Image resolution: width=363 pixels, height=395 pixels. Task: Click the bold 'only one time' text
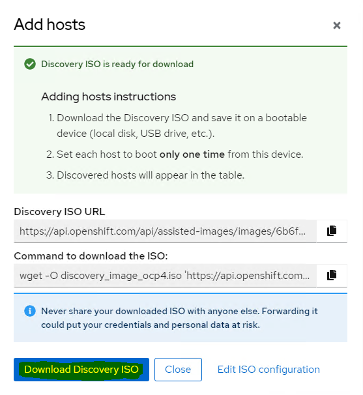pyautogui.click(x=192, y=154)
